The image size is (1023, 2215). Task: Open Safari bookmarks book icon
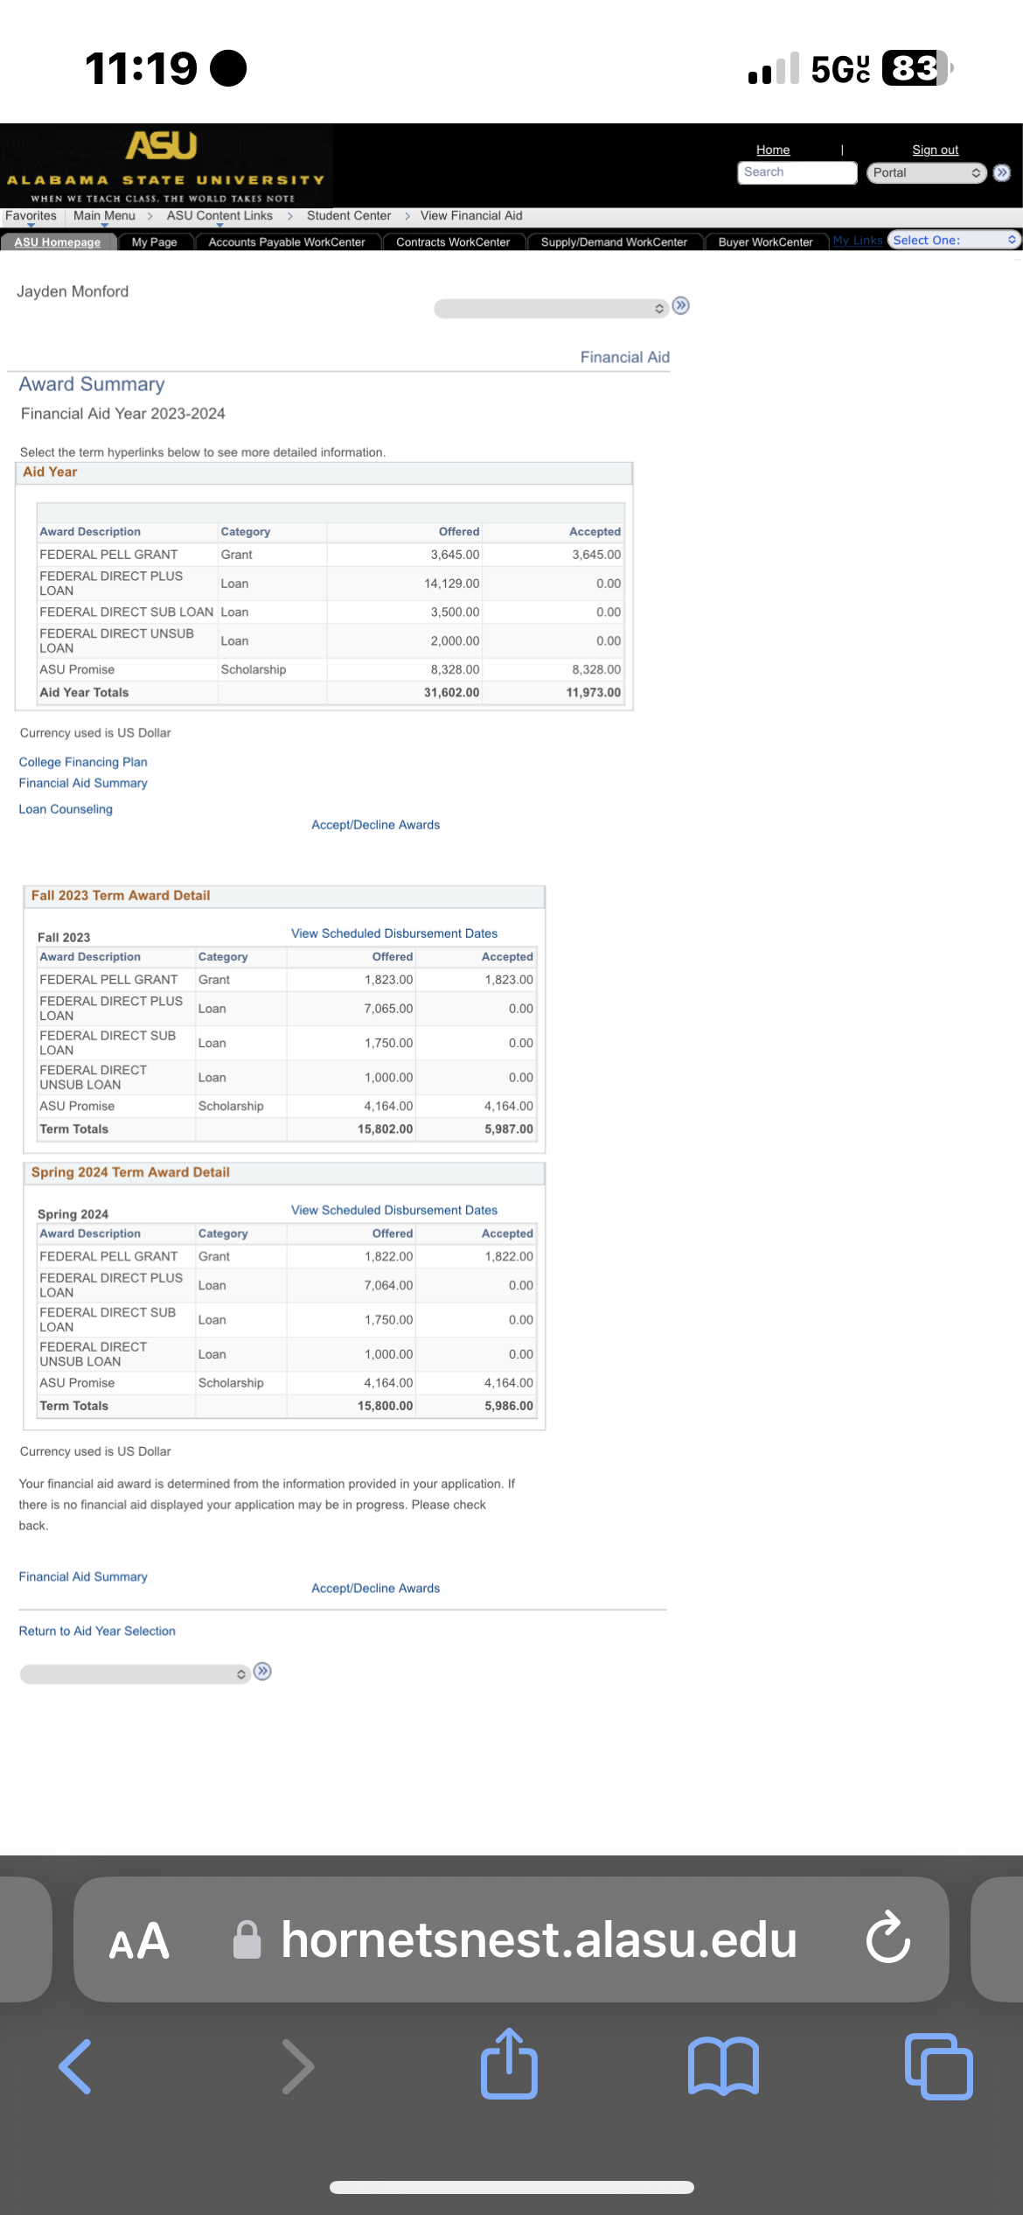(723, 2066)
